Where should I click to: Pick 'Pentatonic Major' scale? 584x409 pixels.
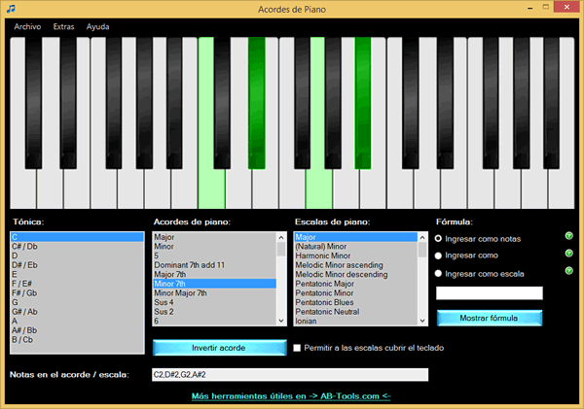[x=356, y=284]
